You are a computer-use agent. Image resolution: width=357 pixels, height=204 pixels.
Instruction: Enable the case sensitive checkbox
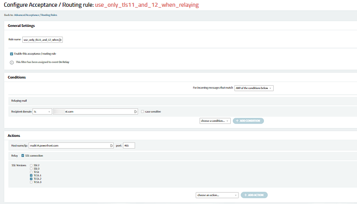[x=142, y=112]
